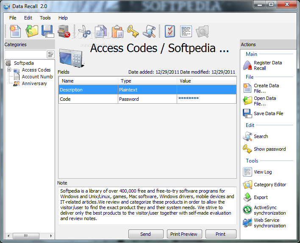
Task: Click the Save floppy disk toolbar icon
Action: [x=47, y=31]
